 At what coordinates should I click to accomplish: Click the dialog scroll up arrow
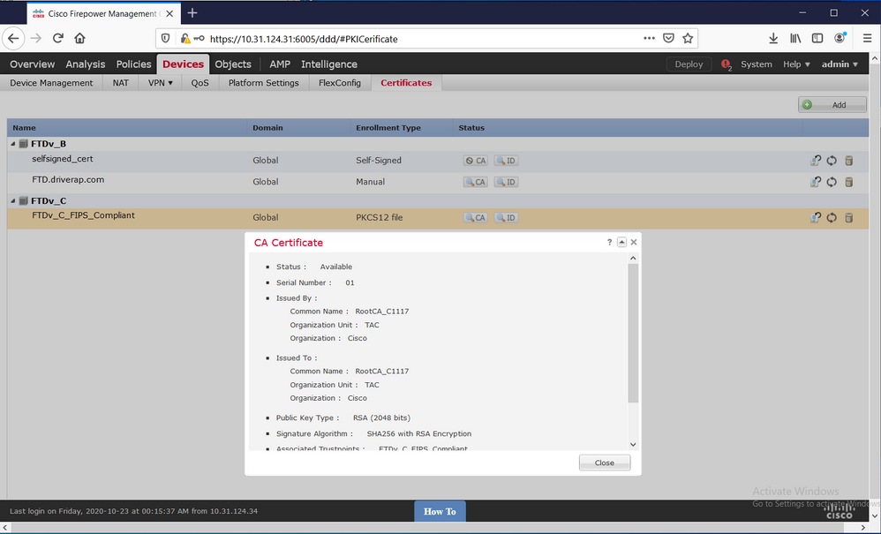pyautogui.click(x=633, y=259)
